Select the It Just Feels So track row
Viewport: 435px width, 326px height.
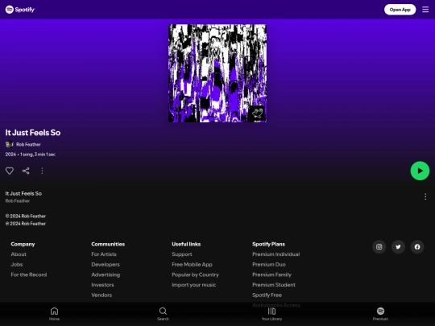pyautogui.click(x=217, y=197)
